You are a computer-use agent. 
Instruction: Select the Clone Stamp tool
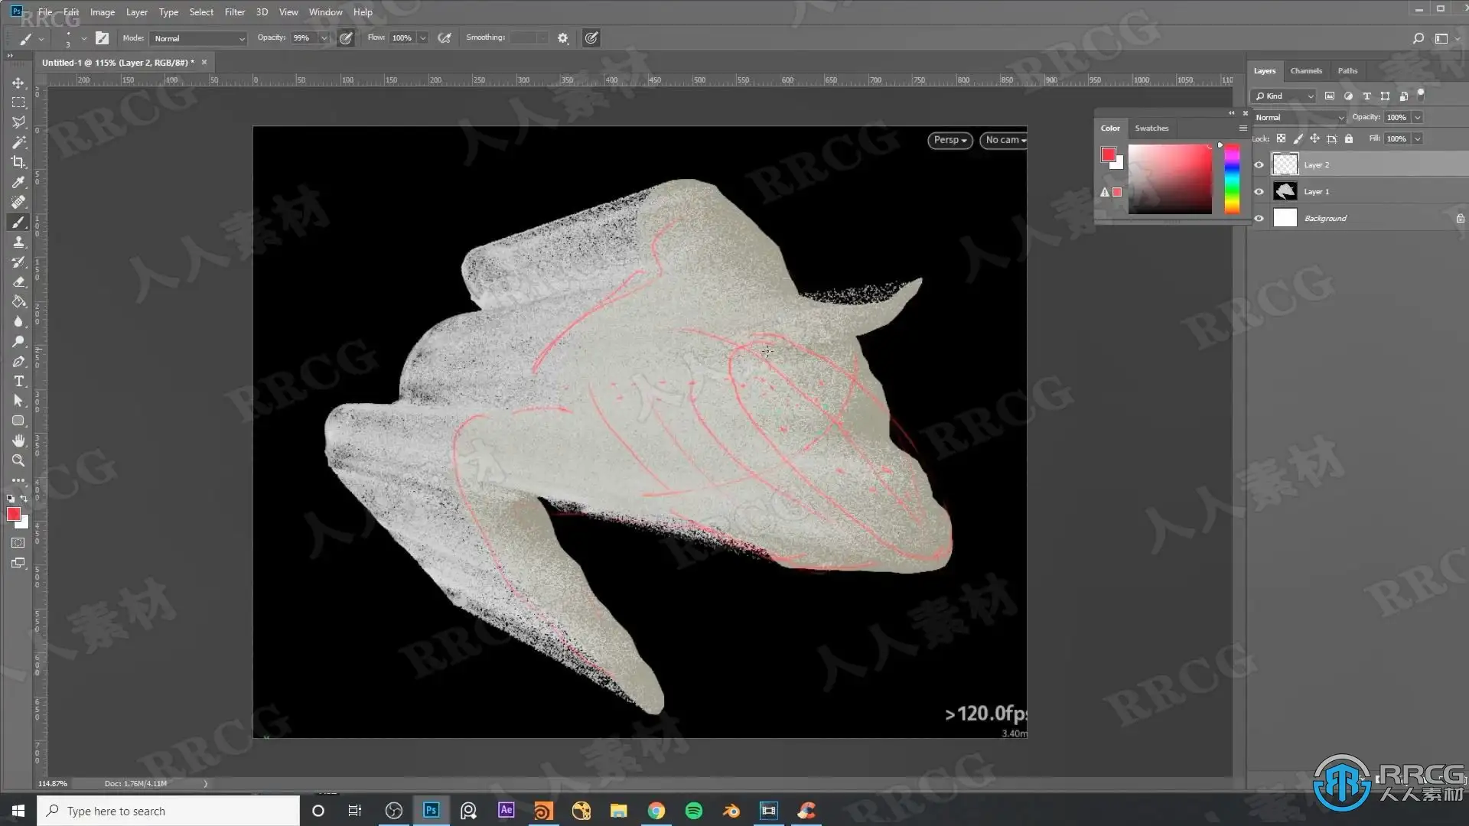(18, 242)
